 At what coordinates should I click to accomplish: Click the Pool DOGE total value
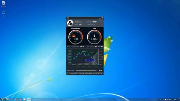(99, 47)
